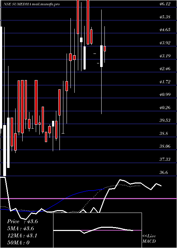Click the 40.99 price axis label
177x248 pixels.
point(165,95)
